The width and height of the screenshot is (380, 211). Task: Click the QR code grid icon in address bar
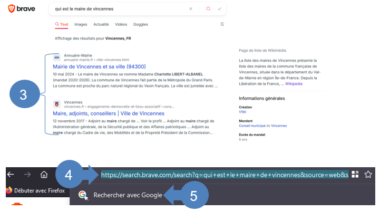355,175
